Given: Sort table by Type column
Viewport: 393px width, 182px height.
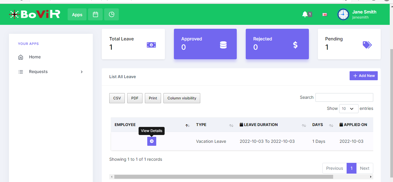Looking at the screenshot, I should click(x=231, y=125).
